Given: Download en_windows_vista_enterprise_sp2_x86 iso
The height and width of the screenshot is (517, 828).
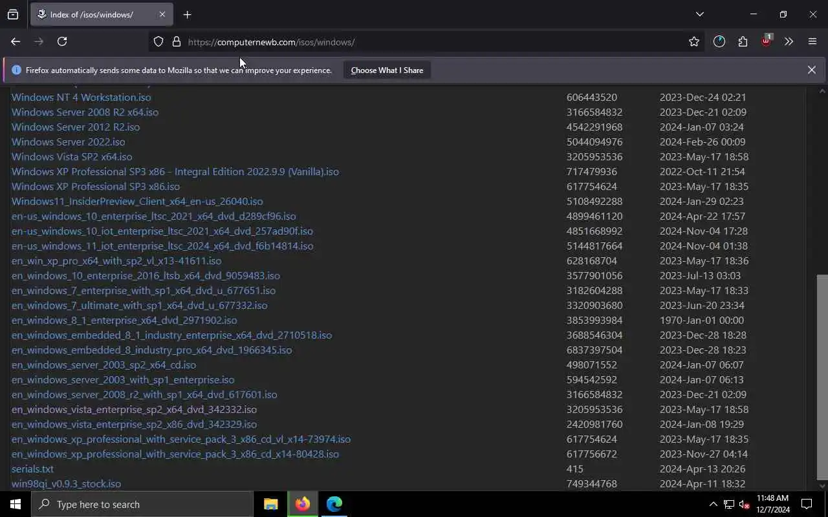Looking at the screenshot, I should 134,425.
